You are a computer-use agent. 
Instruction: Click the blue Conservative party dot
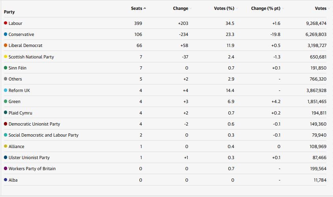coord(6,34)
